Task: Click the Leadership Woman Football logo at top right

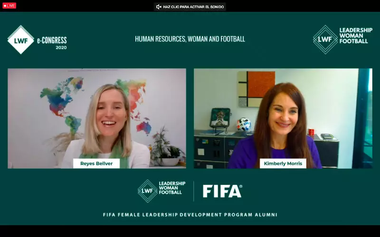Action: 342,39
